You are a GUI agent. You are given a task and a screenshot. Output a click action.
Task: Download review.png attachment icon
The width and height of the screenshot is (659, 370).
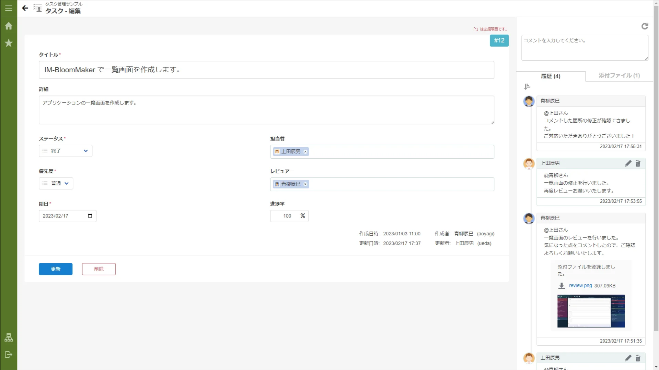click(x=562, y=286)
